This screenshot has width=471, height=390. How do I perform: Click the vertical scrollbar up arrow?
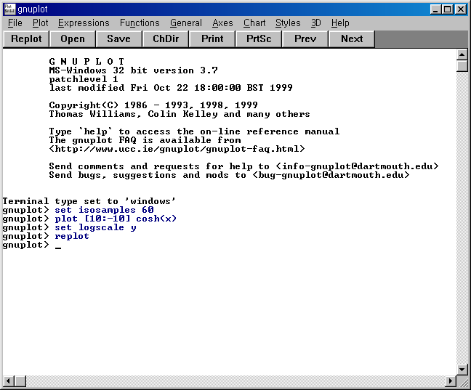click(462, 54)
